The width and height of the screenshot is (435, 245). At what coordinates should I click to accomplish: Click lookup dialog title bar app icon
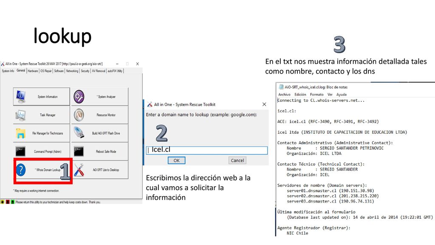tap(150, 105)
